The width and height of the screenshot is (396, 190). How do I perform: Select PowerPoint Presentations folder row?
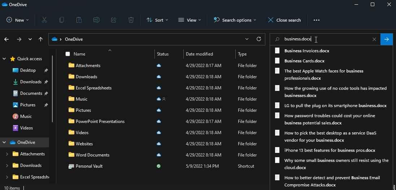click(162, 121)
